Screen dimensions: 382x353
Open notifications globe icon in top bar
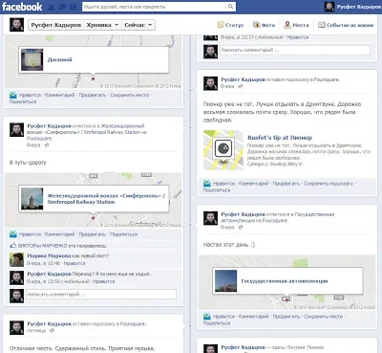[73, 7]
